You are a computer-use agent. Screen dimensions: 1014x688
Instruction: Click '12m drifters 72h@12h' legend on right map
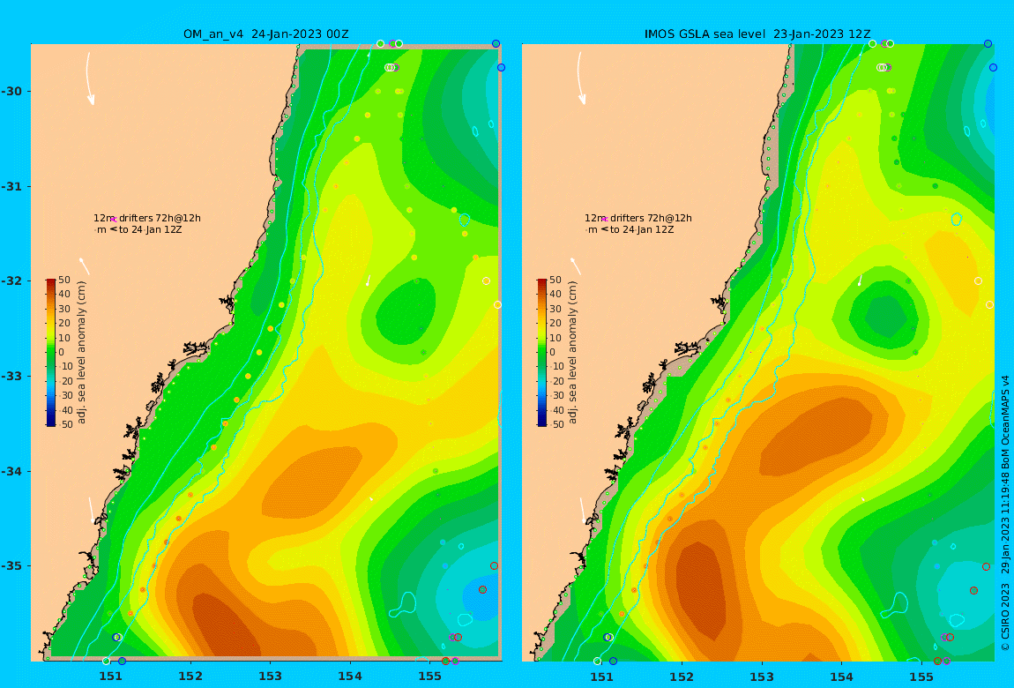(638, 218)
